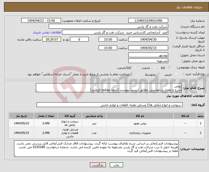Click the توضیحات خریدار notes textarea

tap(96, 149)
